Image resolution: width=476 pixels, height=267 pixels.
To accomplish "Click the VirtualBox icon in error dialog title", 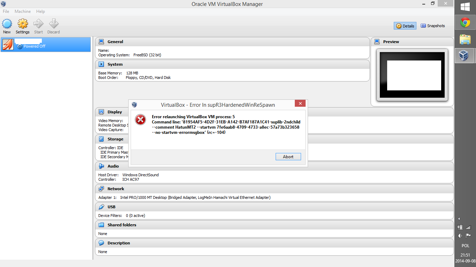I will pos(135,105).
